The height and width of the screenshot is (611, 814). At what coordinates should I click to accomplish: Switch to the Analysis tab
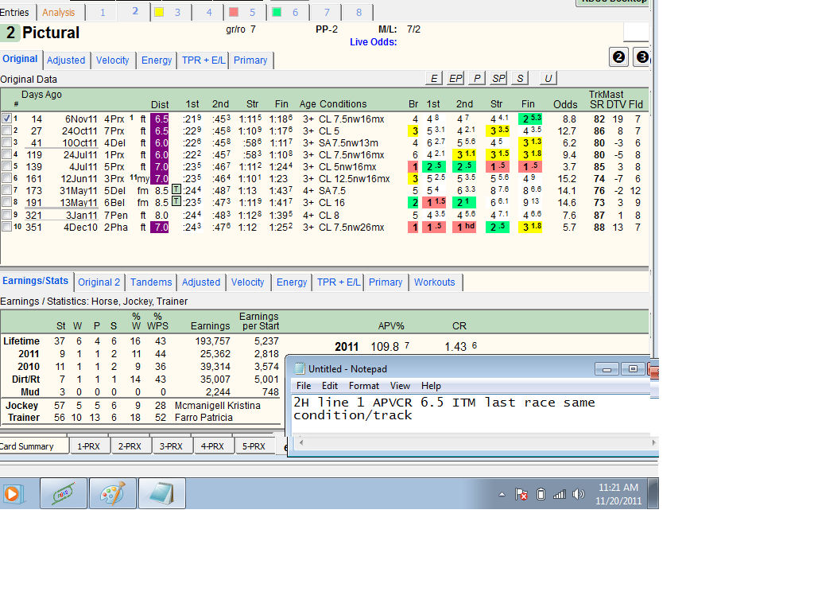[59, 12]
